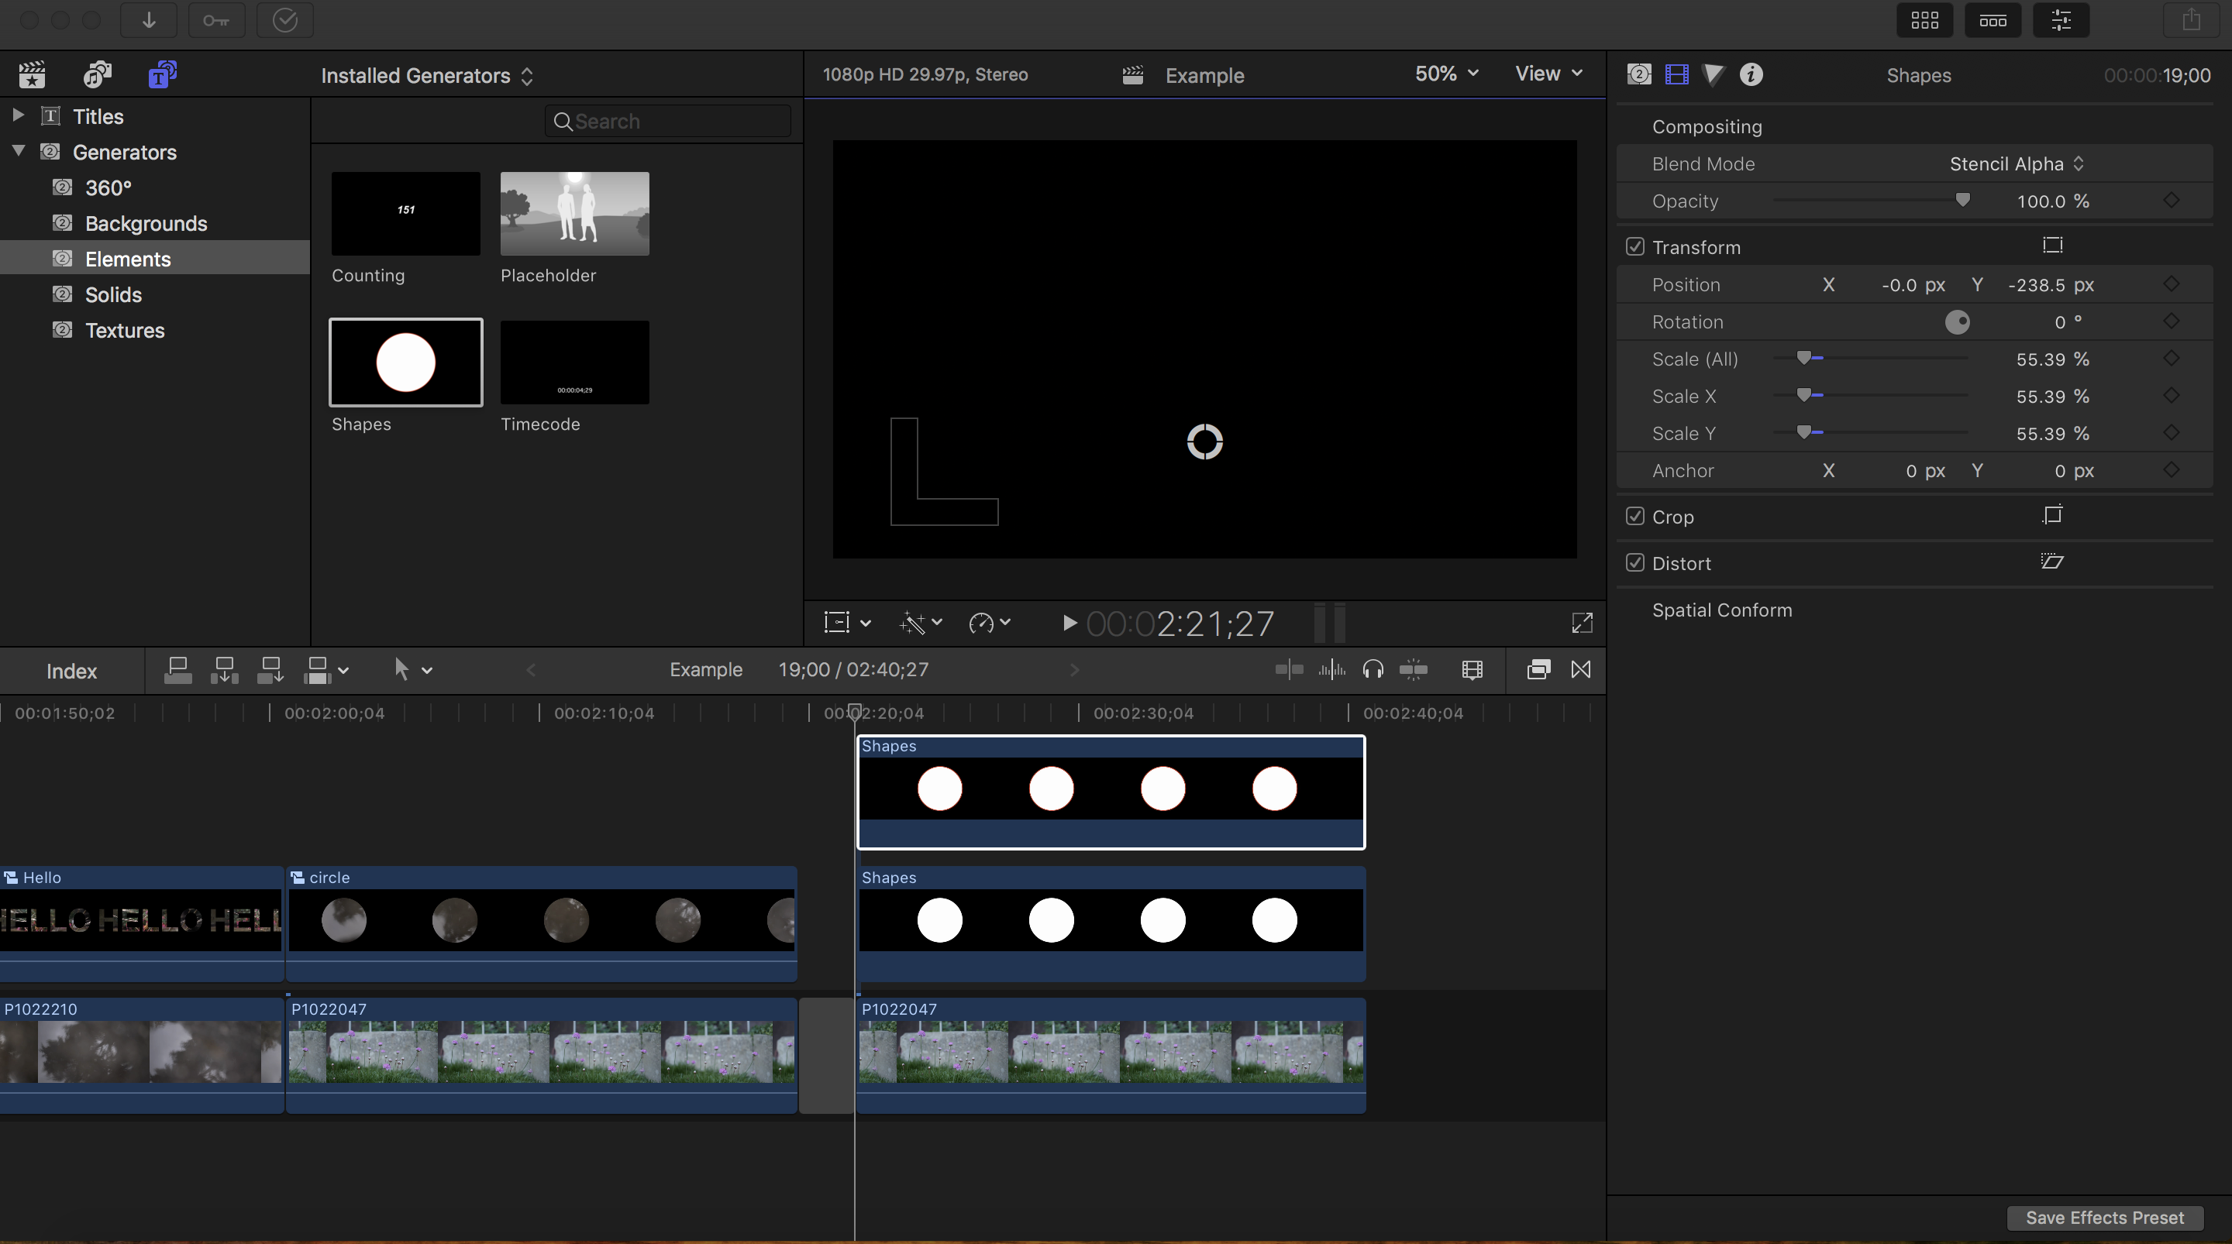
Task: Disable the Crop checkbox
Action: click(x=1635, y=517)
